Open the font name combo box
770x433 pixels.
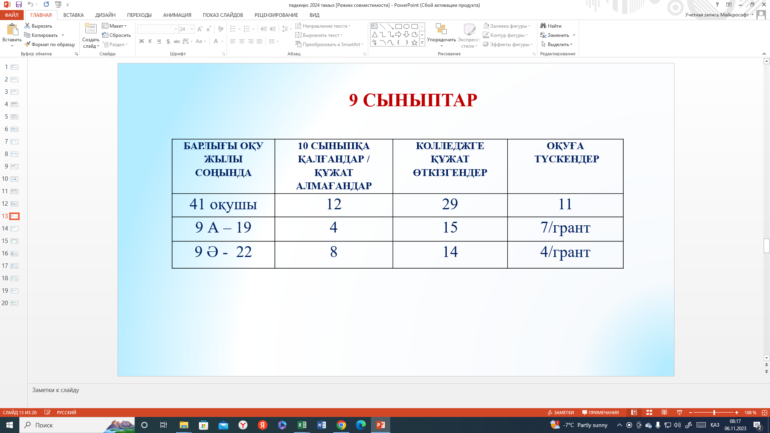158,29
